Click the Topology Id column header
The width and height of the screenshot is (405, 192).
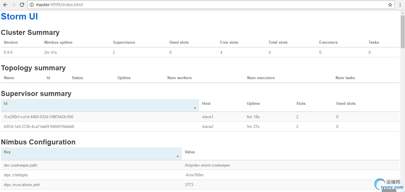pyautogui.click(x=48, y=78)
